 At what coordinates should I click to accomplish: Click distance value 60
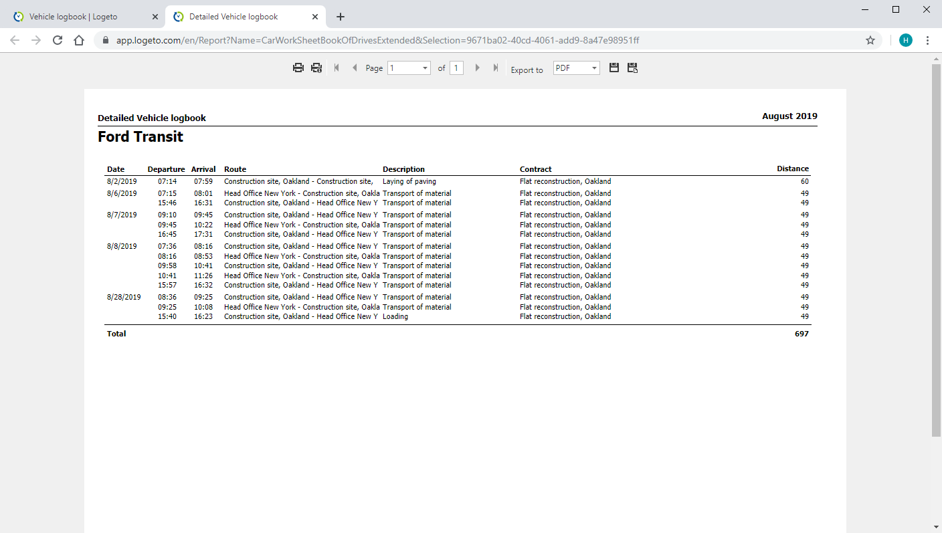[805, 181]
